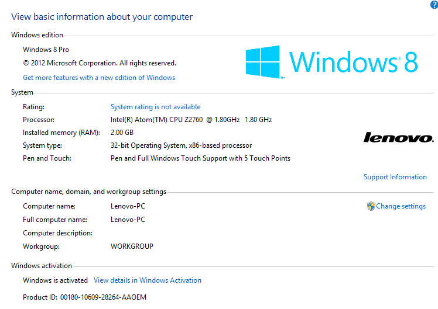Click the Windows edition section header

(x=37, y=35)
